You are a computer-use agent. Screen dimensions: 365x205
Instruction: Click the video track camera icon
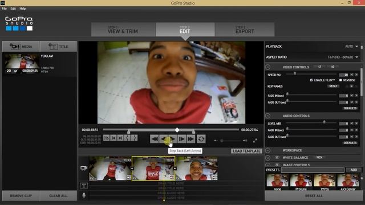84,168
